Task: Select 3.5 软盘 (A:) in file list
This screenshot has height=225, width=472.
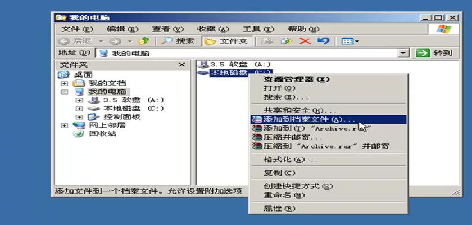Action: [x=240, y=65]
